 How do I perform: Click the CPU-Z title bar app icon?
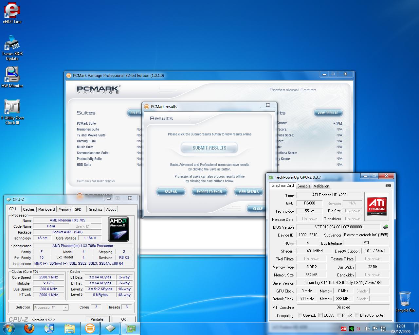[9, 199]
